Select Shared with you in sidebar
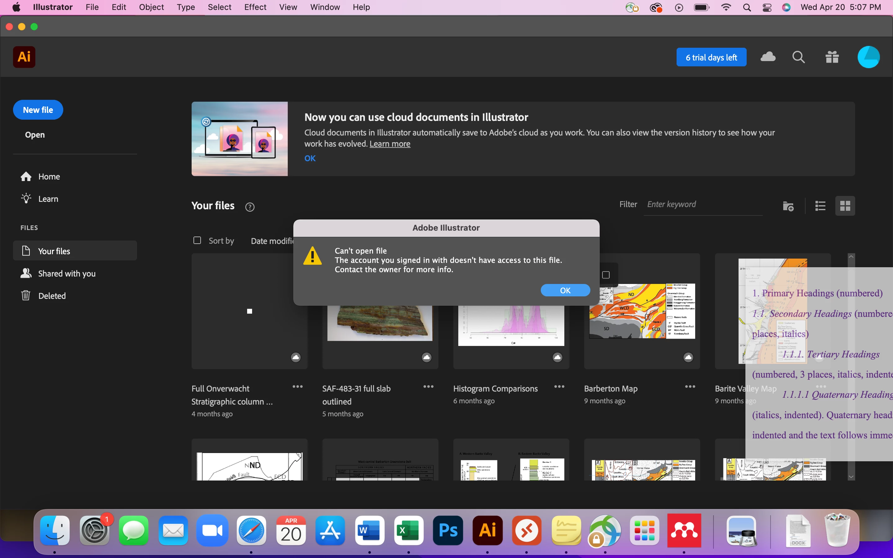The width and height of the screenshot is (893, 558). coord(67,273)
